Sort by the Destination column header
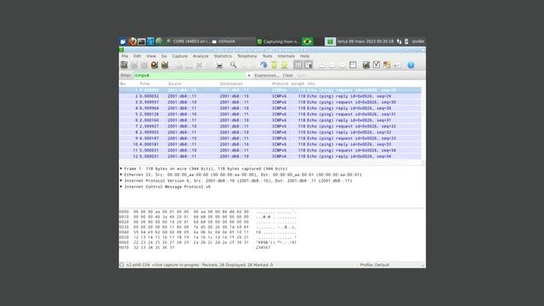The height and width of the screenshot is (306, 544). click(x=231, y=83)
